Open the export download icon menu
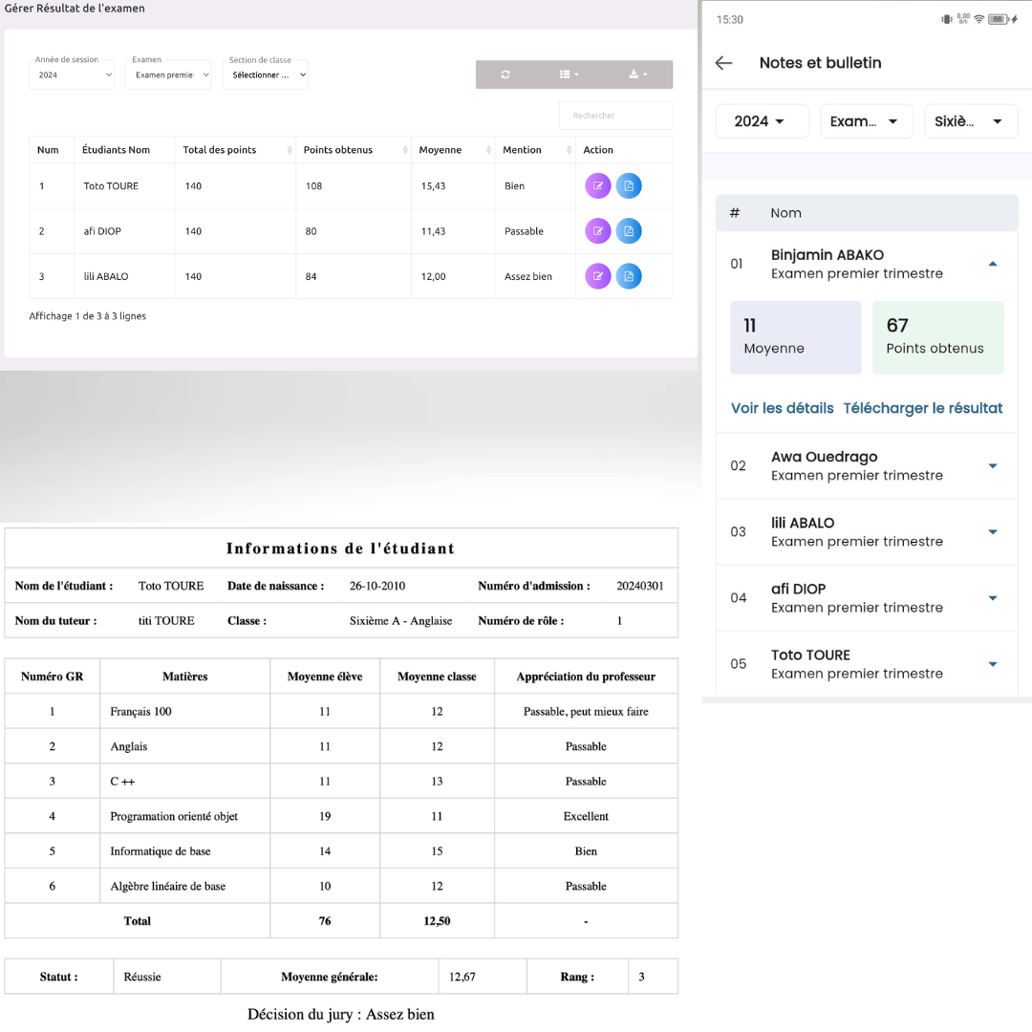Viewport: 1032px width, 1032px height. pos(637,75)
